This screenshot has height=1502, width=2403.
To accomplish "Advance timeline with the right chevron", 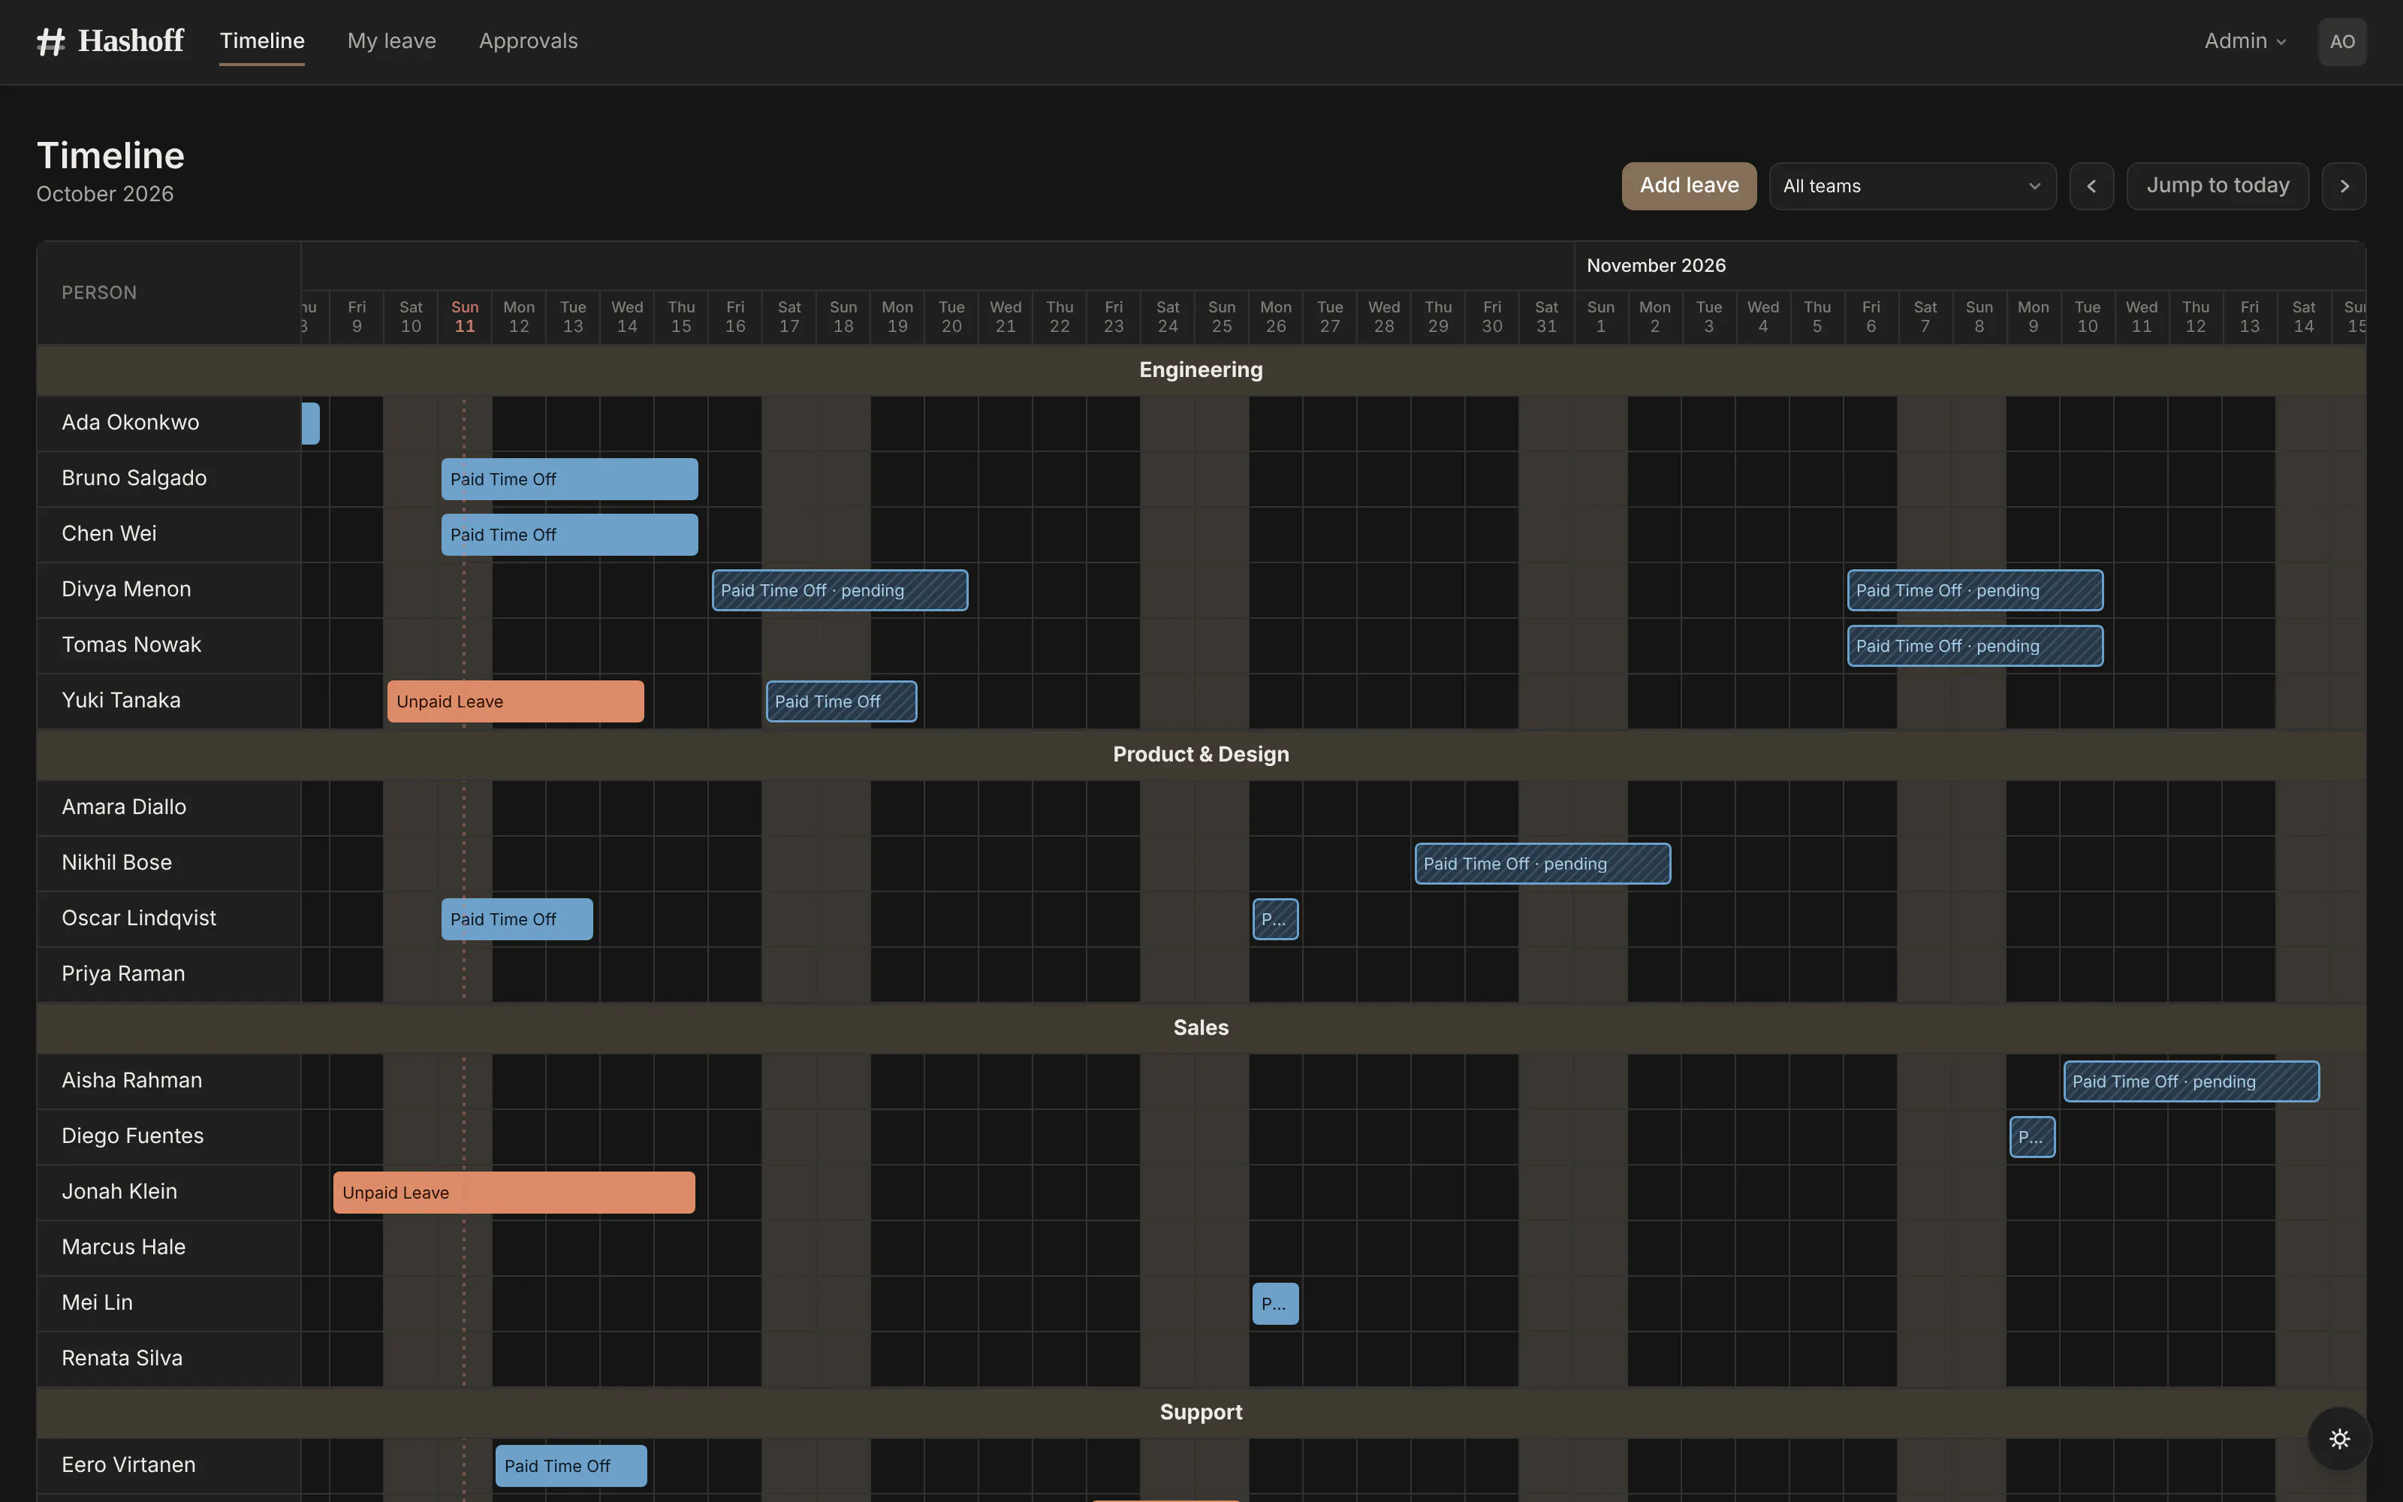I will pos(2344,185).
